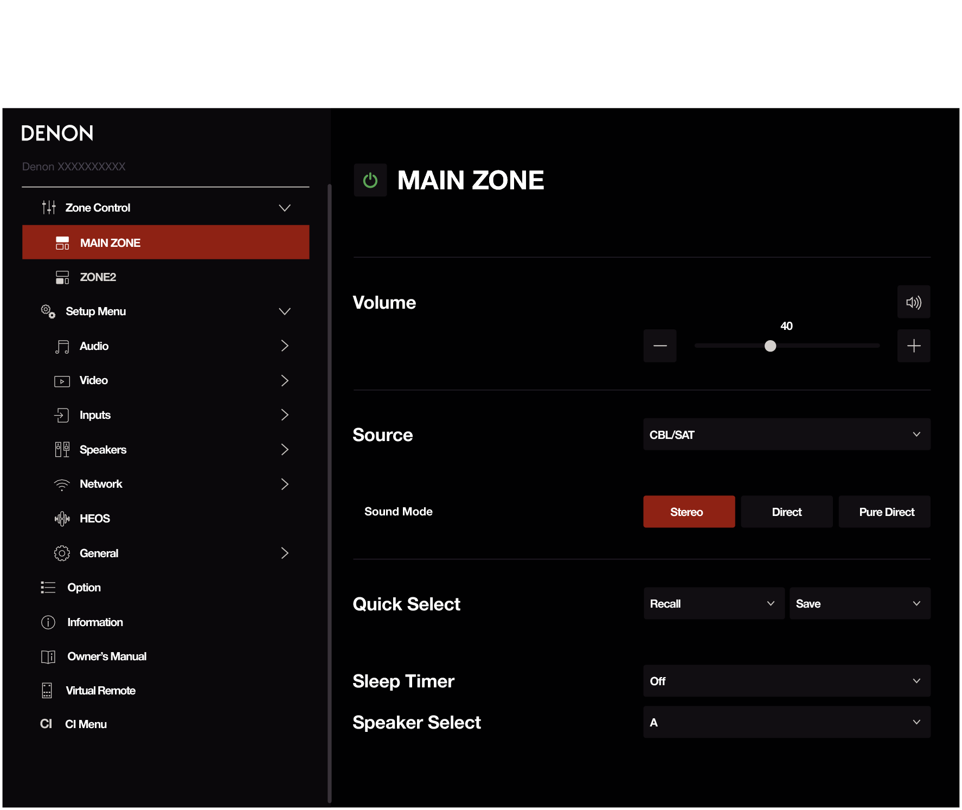The image size is (962, 810).
Task: Collapse the Setup Menu section chevron
Action: pos(285,311)
